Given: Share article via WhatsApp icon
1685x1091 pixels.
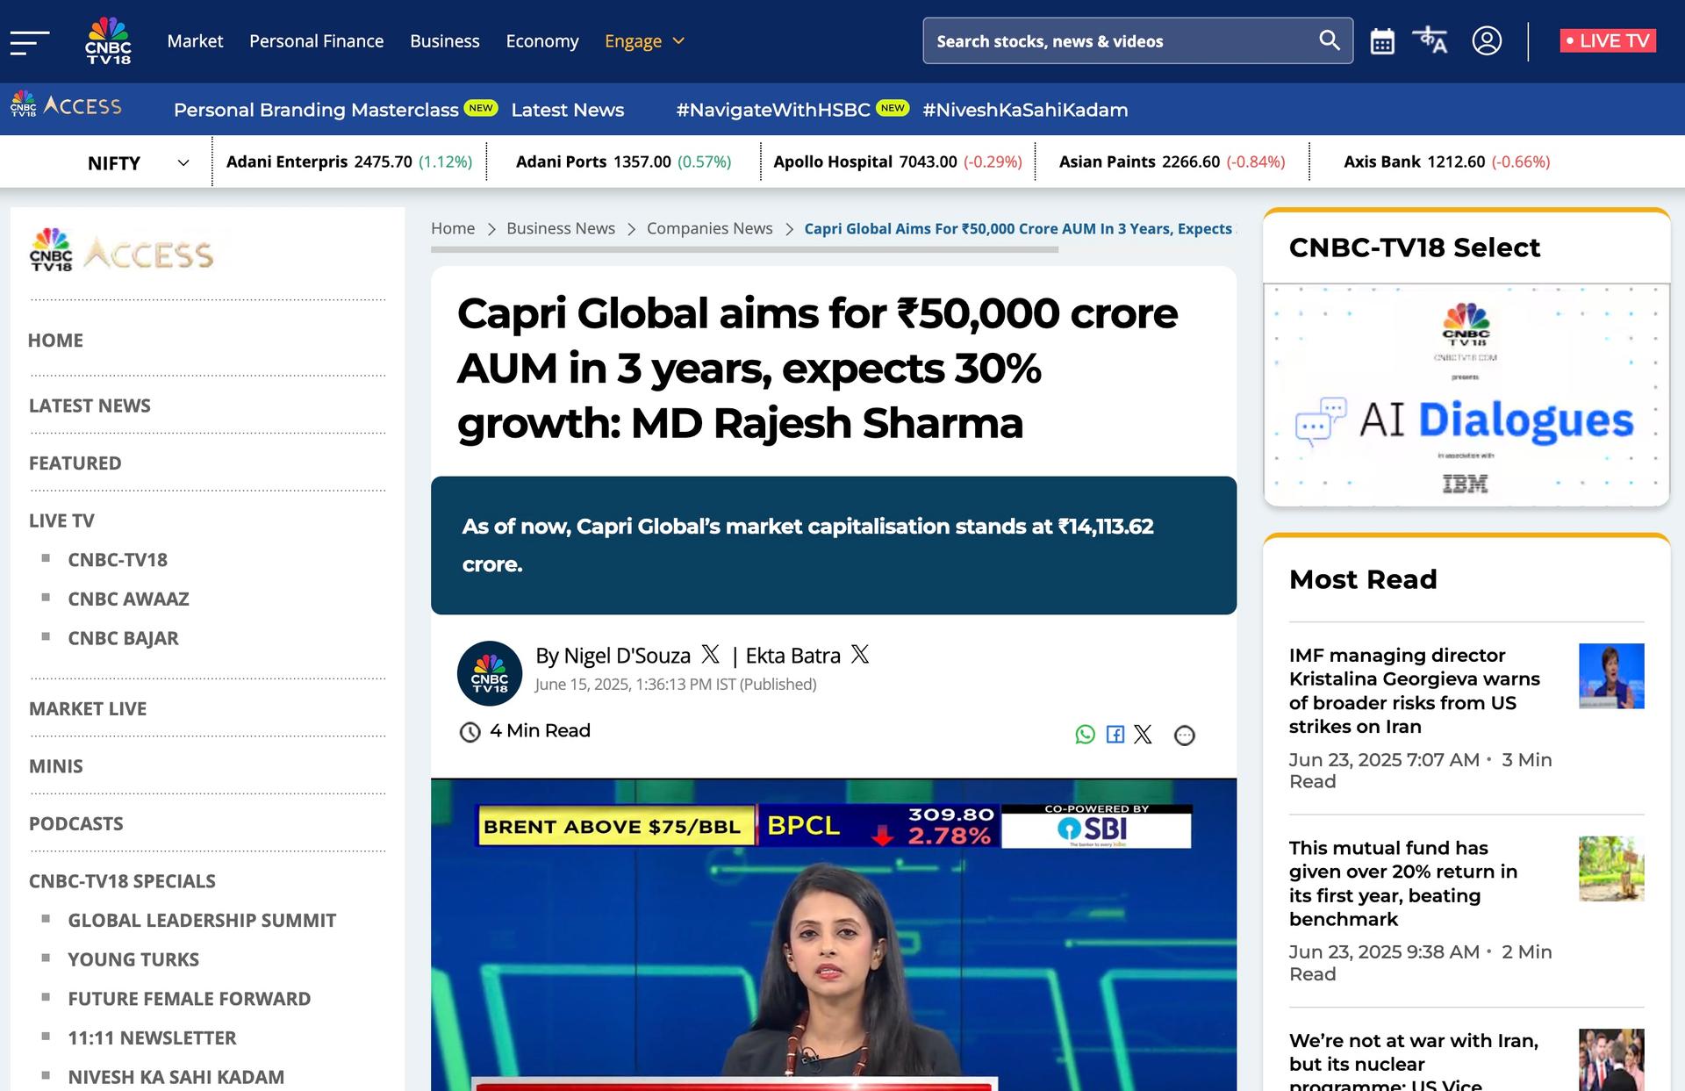Looking at the screenshot, I should [x=1085, y=735].
